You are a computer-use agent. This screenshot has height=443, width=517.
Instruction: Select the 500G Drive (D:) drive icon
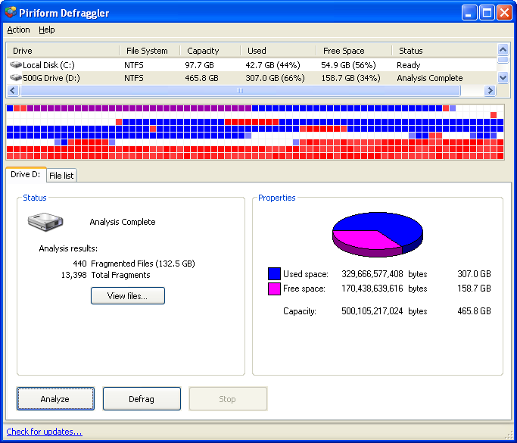tap(16, 78)
